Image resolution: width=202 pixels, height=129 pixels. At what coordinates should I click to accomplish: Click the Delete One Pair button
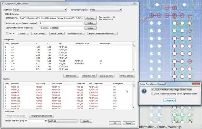click(x=89, y=76)
